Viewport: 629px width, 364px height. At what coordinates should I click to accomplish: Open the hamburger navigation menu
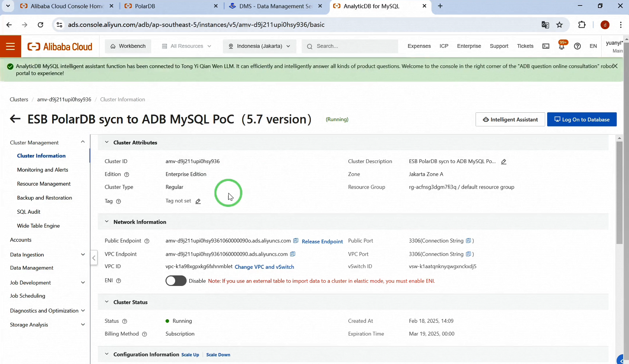[x=10, y=46]
